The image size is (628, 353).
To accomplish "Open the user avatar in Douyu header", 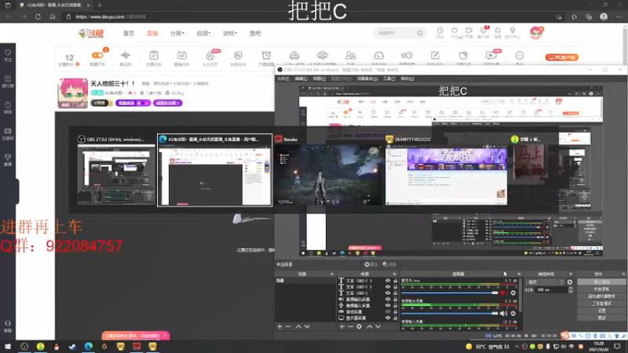I will [535, 33].
